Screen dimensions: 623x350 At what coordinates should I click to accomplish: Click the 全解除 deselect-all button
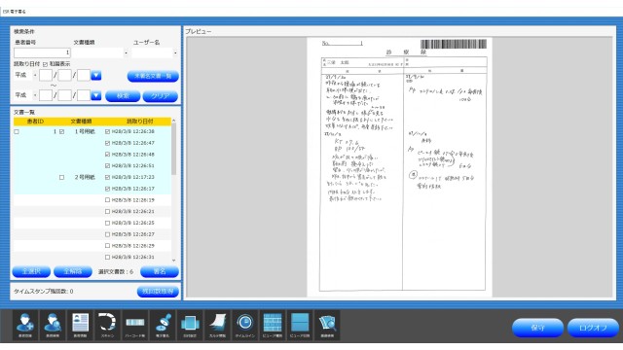point(73,271)
